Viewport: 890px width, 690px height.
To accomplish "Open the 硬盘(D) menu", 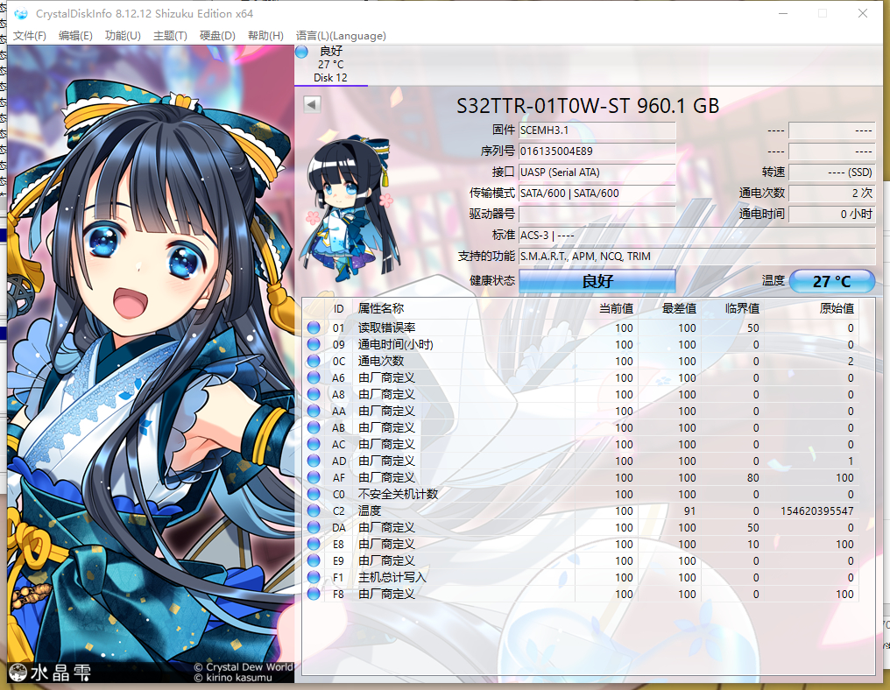I will [x=217, y=36].
